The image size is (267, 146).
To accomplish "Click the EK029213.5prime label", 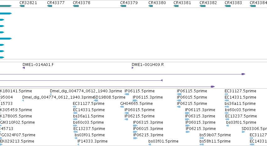I will [x=17, y=141].
